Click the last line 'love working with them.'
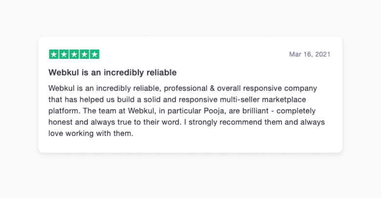 pyautogui.click(x=90, y=133)
